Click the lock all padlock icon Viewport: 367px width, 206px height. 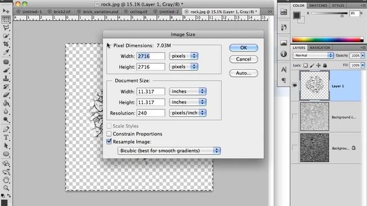(325, 65)
